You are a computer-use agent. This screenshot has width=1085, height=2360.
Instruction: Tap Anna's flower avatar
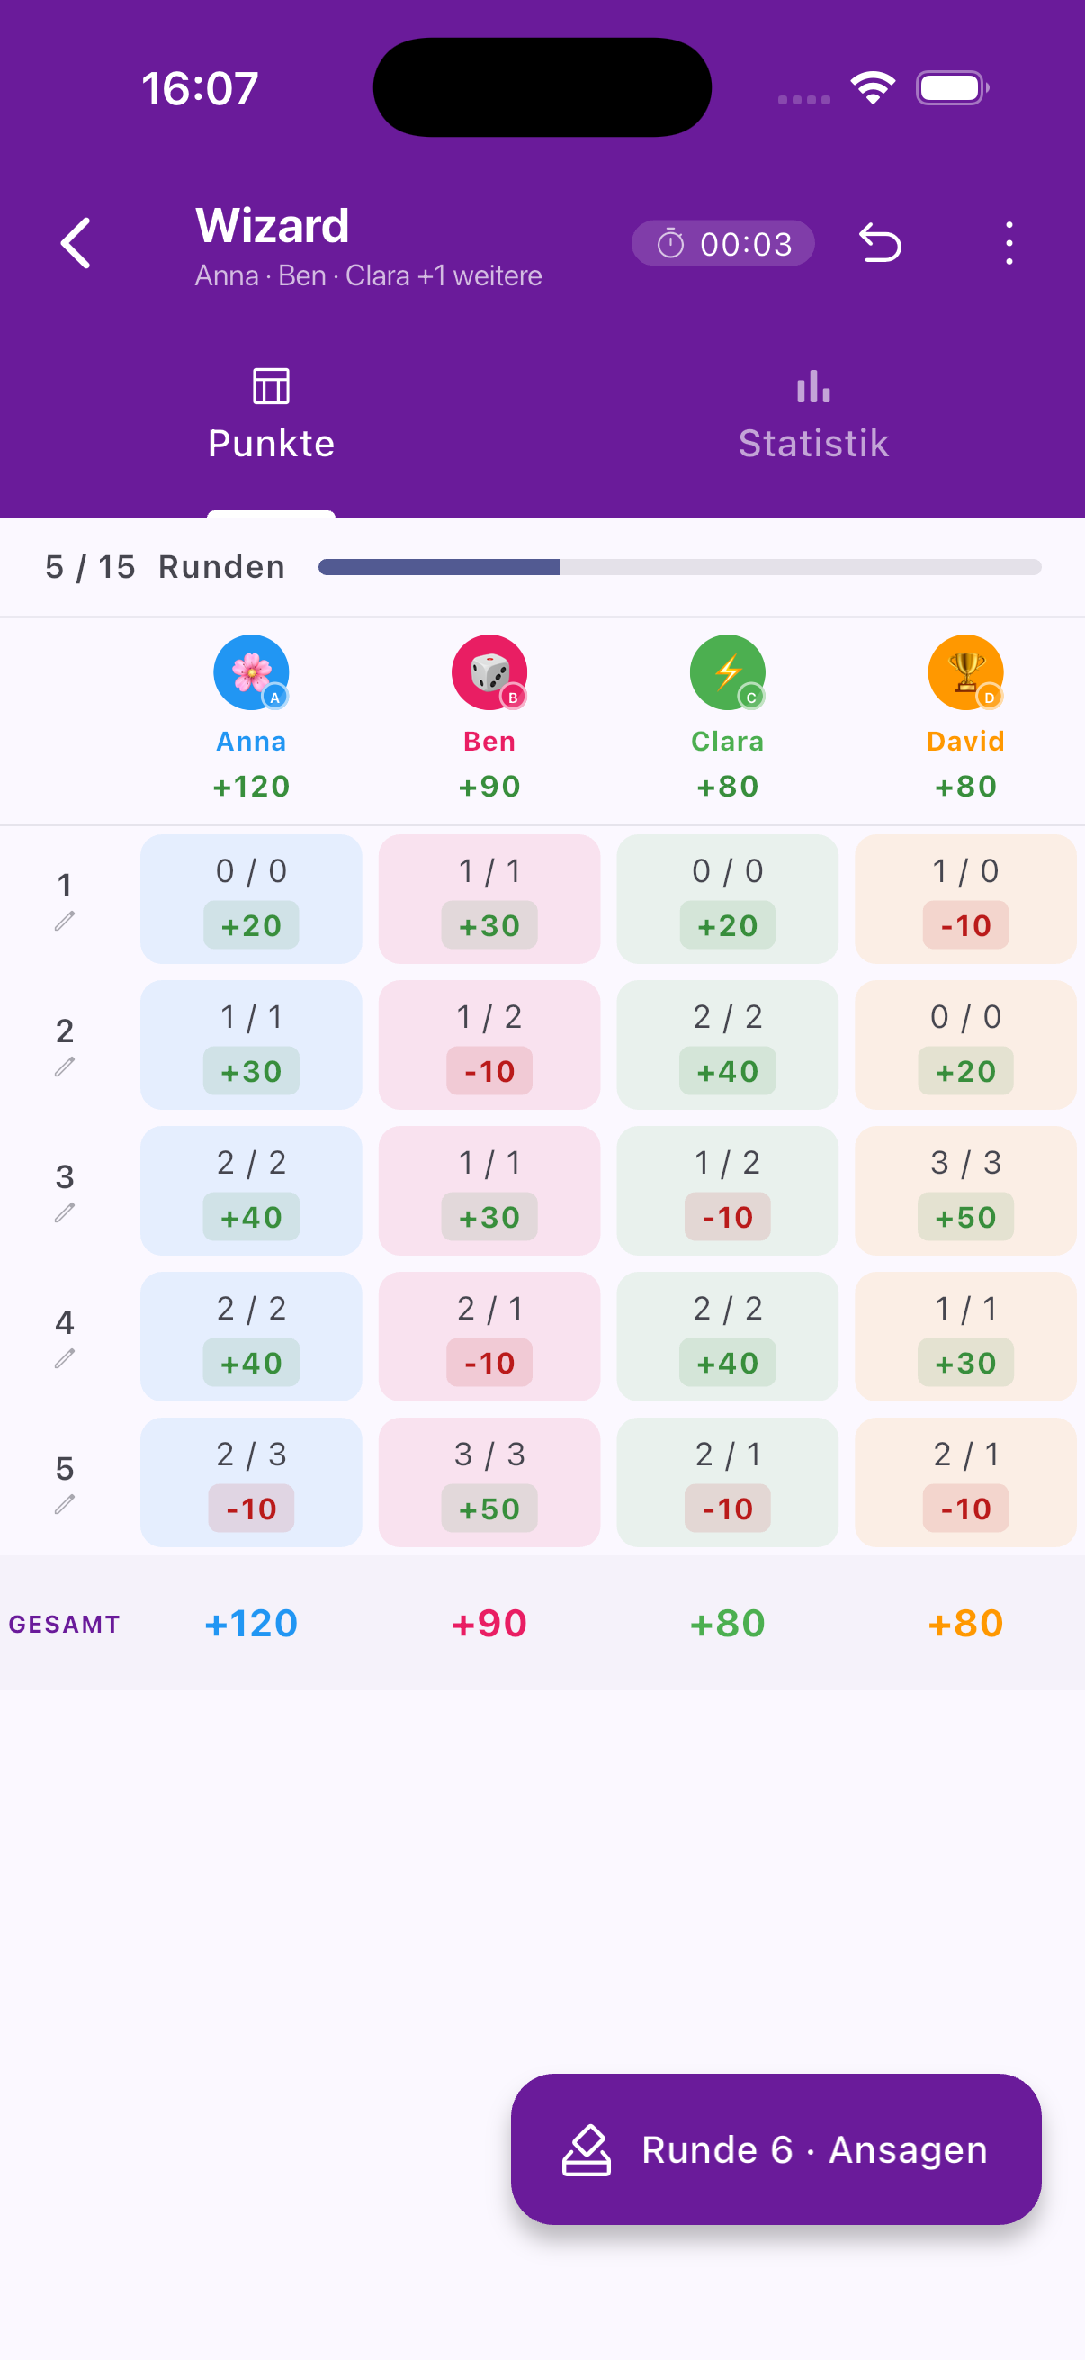251,672
